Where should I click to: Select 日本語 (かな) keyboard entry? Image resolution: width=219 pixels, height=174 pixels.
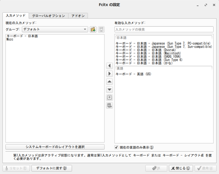coord(164,63)
